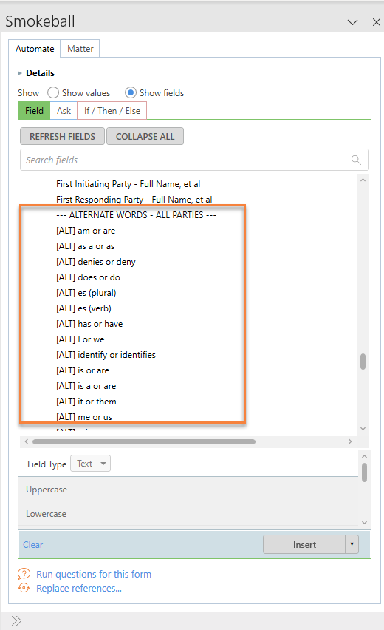Select the Show fields radio button
This screenshot has width=384, height=630.
pos(131,93)
